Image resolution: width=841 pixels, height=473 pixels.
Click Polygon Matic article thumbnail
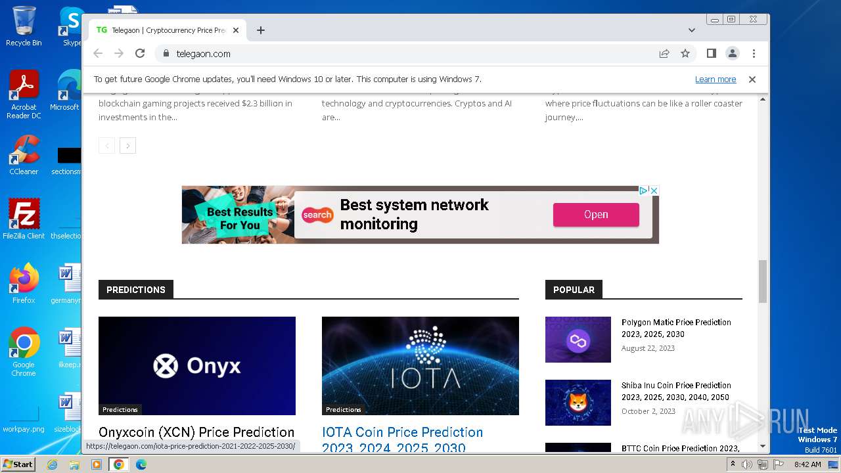[x=578, y=340]
